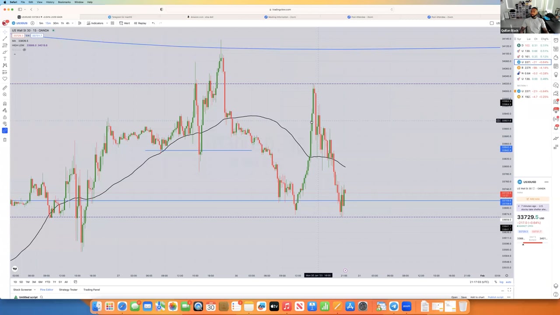The height and width of the screenshot is (315, 560).
Task: Click the Publish script link
Action: coord(495,297)
